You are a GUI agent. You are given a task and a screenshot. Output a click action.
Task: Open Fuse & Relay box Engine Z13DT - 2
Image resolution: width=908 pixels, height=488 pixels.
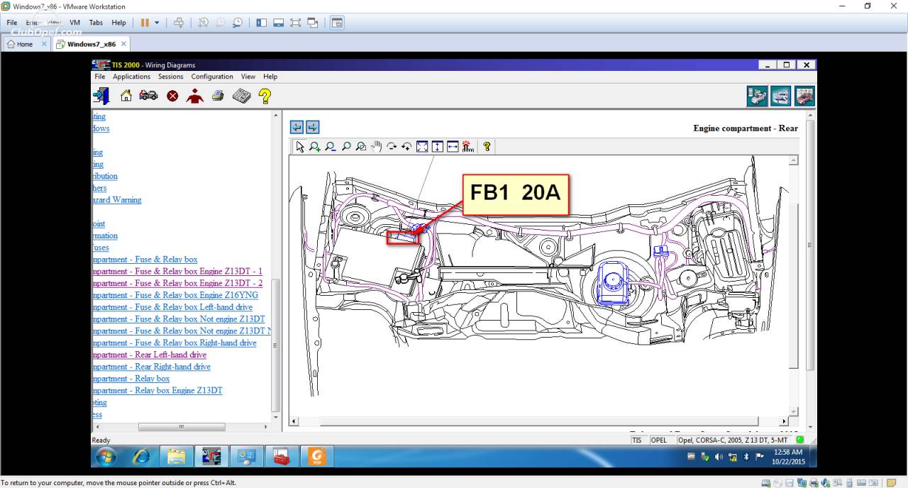[x=177, y=283]
